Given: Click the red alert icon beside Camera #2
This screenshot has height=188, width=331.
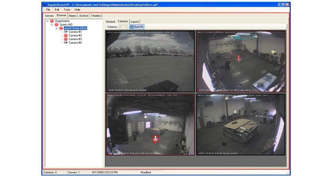Looking at the screenshot, I should pos(66,36).
